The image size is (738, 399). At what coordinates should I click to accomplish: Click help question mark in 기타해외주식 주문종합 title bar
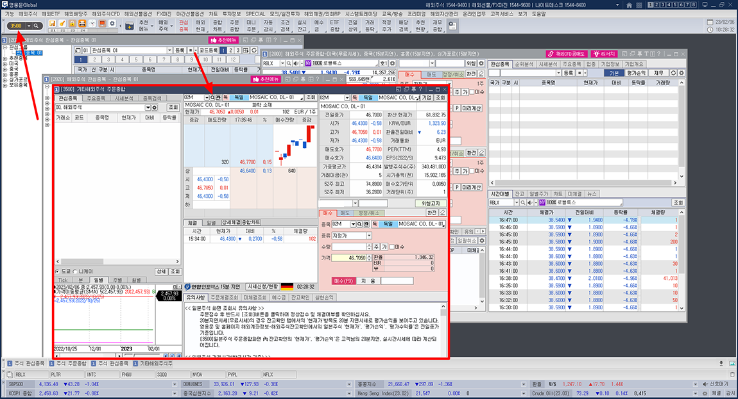coord(421,89)
